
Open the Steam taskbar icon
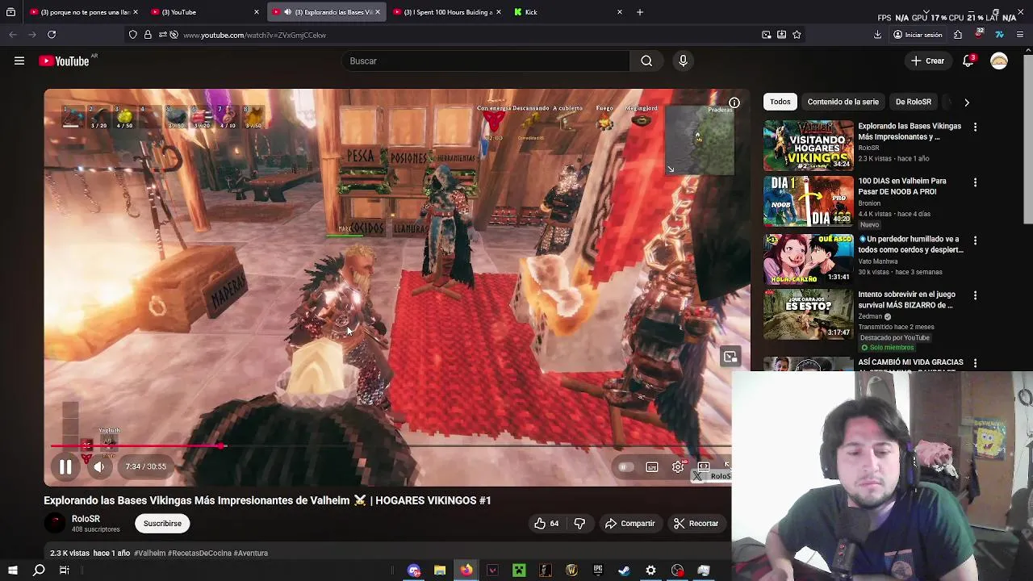tap(624, 571)
